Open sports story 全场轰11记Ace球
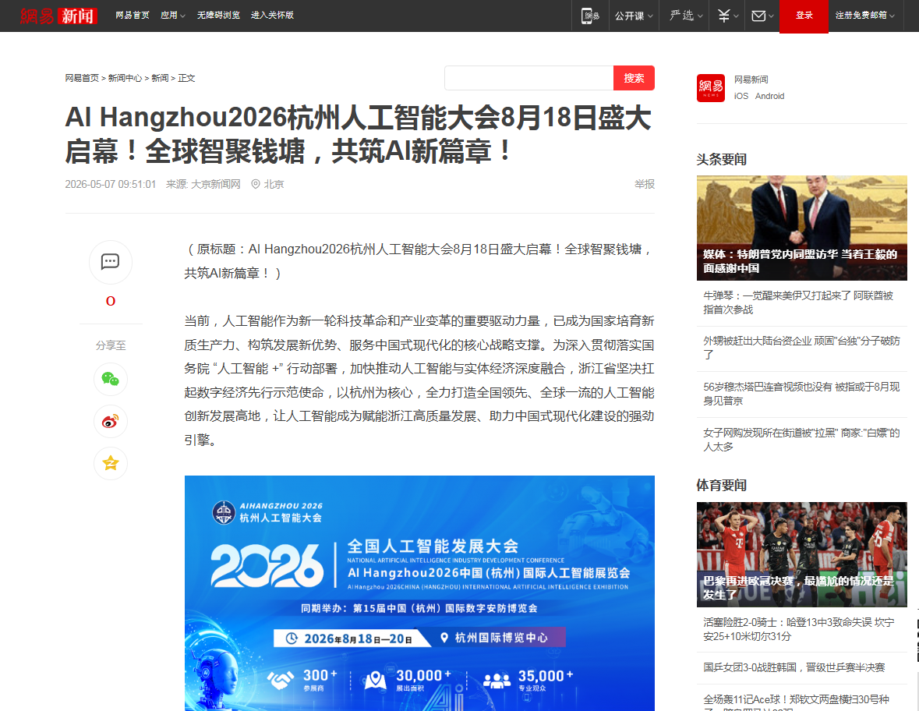This screenshot has height=711, width=919. [x=797, y=702]
